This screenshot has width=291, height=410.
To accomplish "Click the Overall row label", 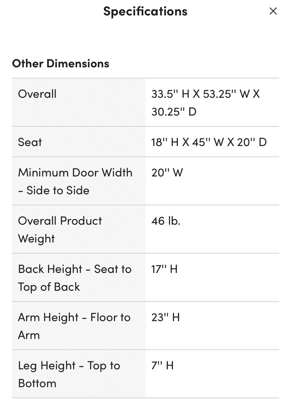I will pyautogui.click(x=37, y=94).
